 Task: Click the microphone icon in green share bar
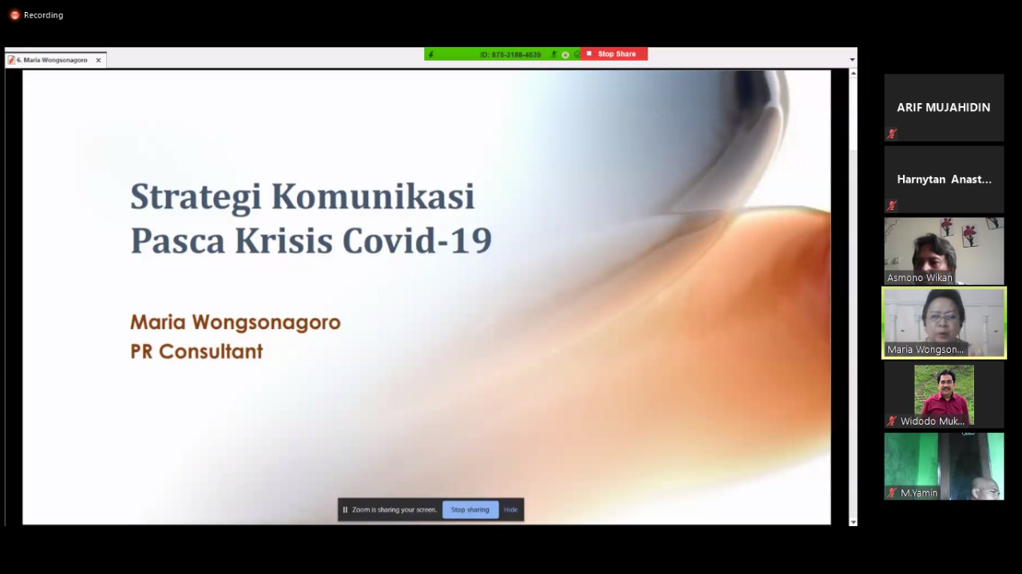pos(553,54)
